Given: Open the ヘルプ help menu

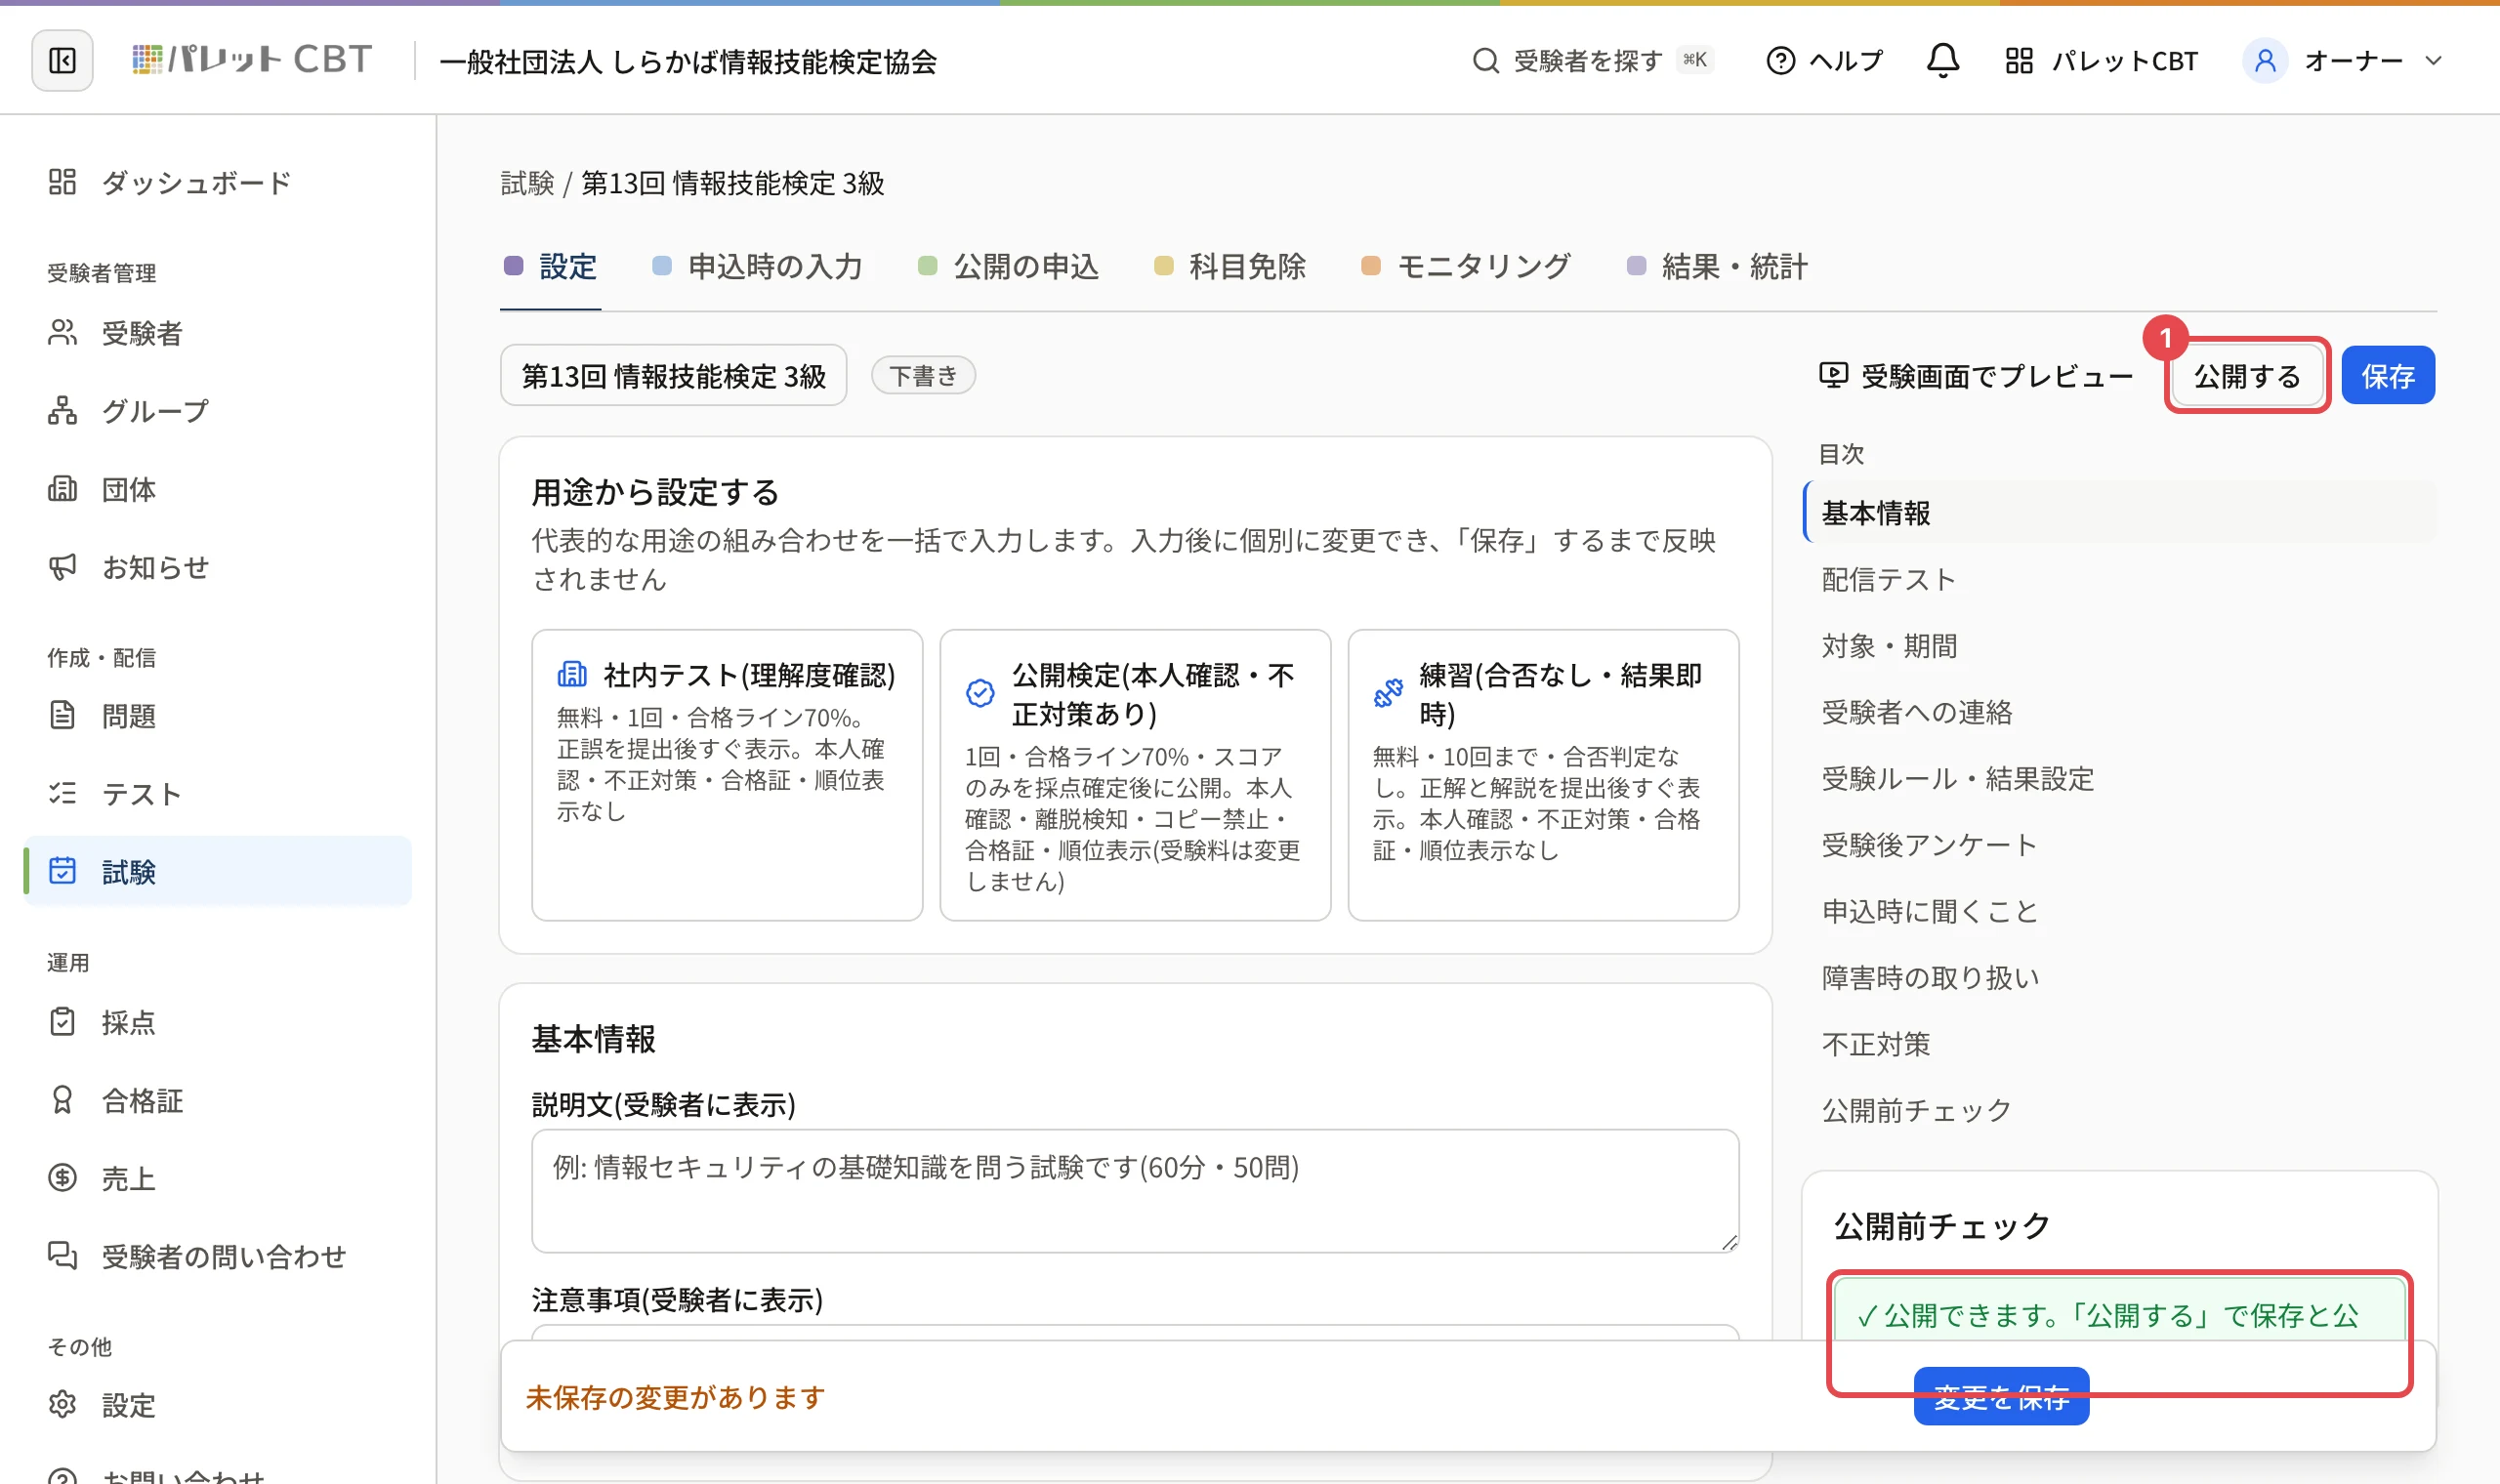Looking at the screenshot, I should point(1825,61).
